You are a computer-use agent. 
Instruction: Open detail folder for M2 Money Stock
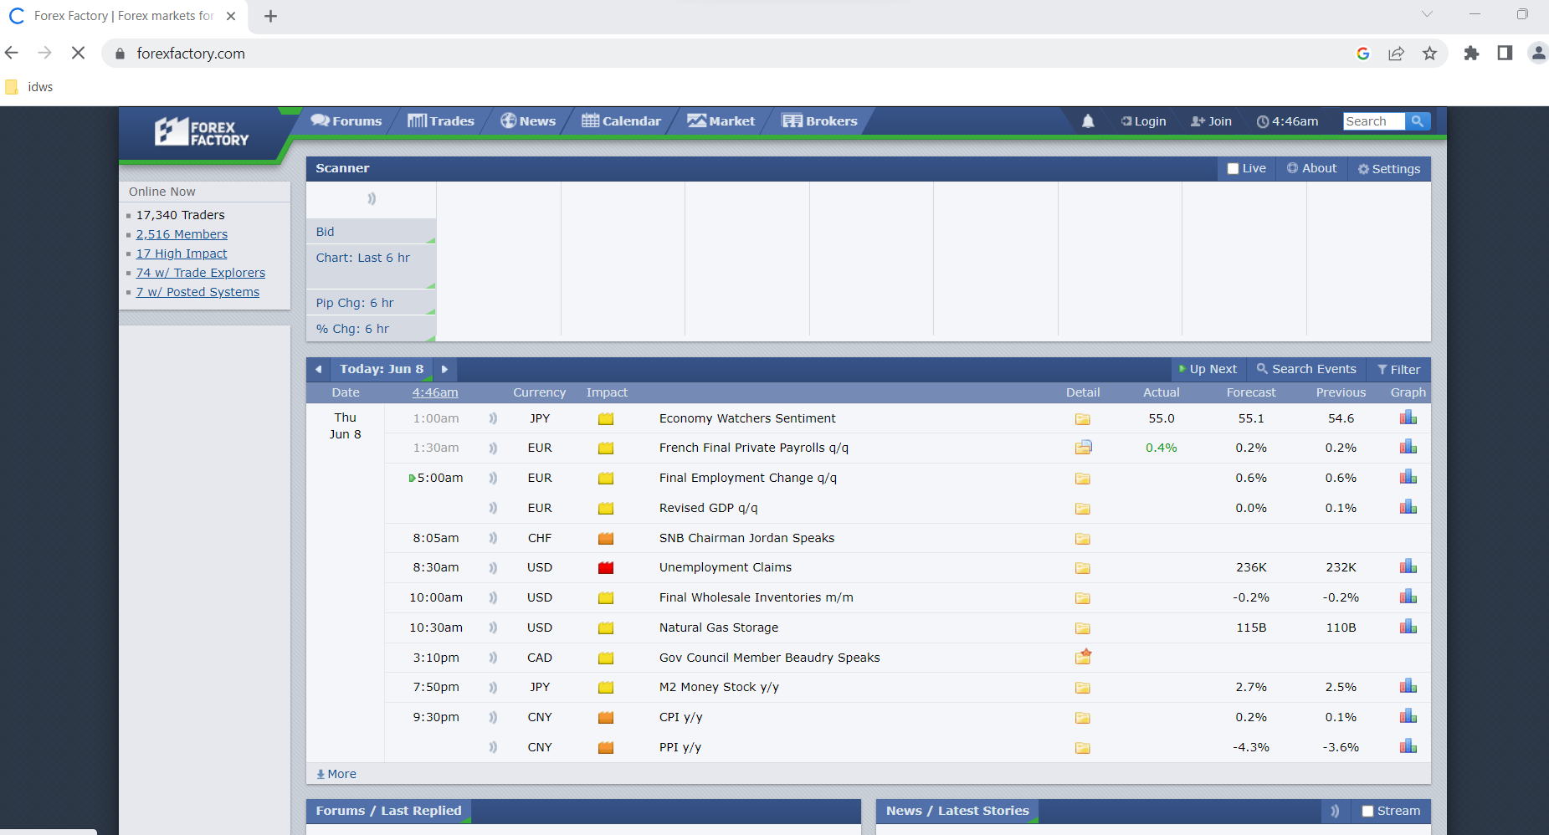[1083, 687]
